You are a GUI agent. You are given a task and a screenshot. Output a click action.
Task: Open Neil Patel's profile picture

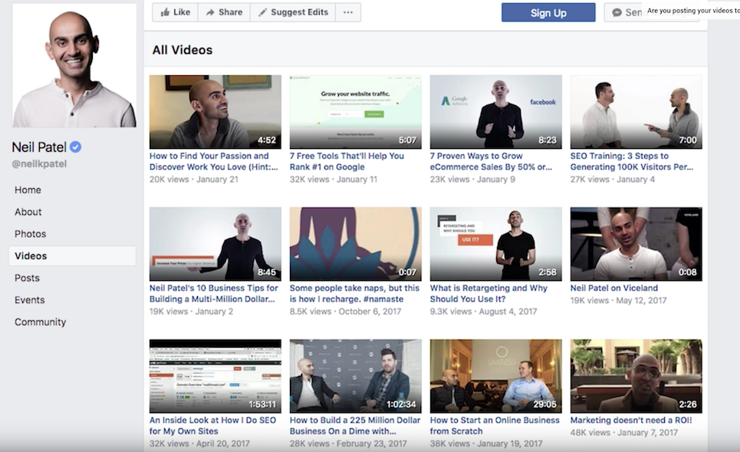coord(74,65)
